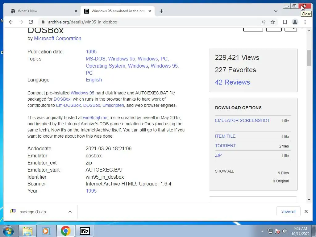Open the network tray icon

[270, 231]
